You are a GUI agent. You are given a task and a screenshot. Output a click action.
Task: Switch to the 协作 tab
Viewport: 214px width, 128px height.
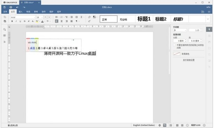click(44, 12)
